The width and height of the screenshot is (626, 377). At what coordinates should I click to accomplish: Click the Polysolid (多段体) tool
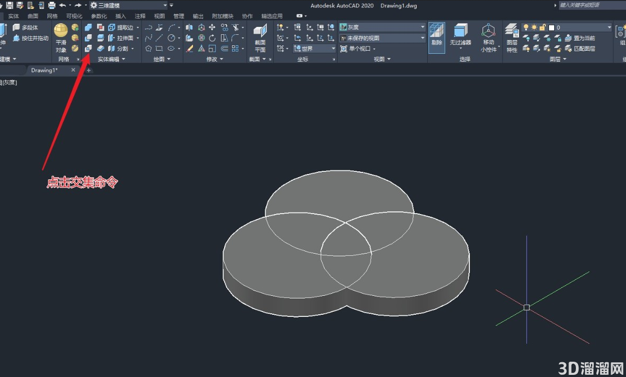pyautogui.click(x=25, y=27)
